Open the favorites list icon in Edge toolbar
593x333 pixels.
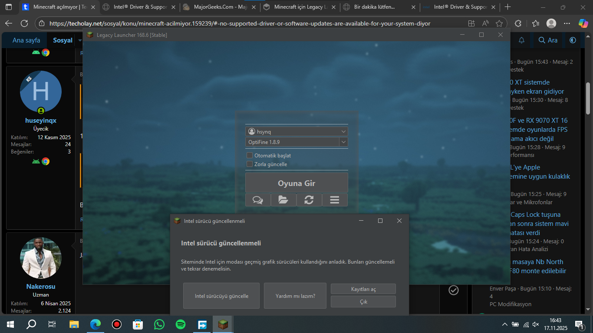[x=535, y=23]
